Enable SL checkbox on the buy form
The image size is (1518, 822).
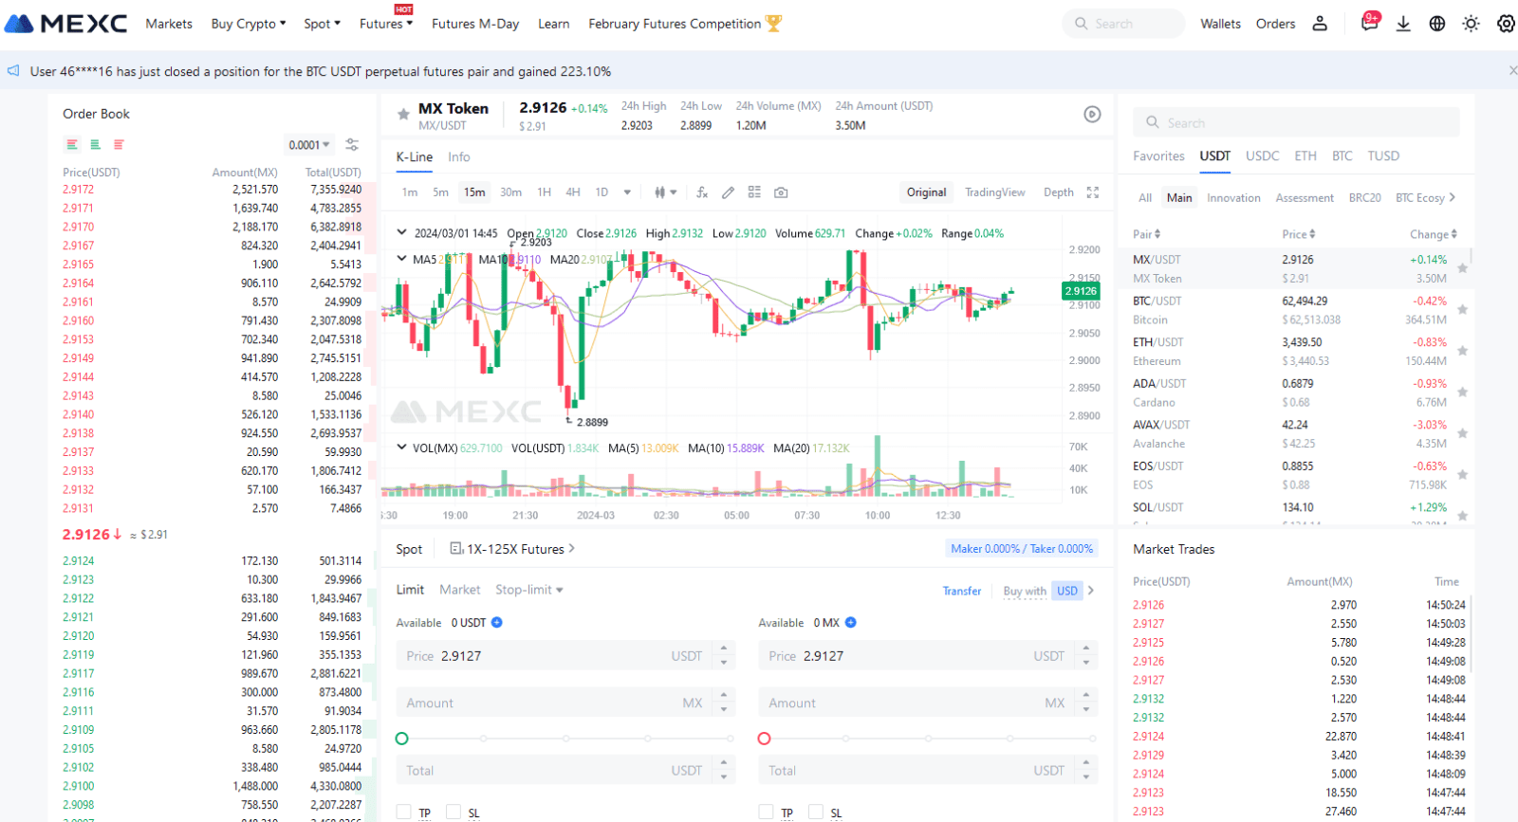[x=454, y=813]
